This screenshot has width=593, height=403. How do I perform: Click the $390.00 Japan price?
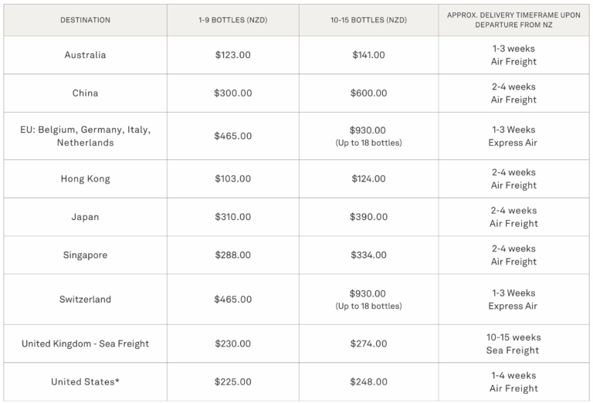click(368, 217)
